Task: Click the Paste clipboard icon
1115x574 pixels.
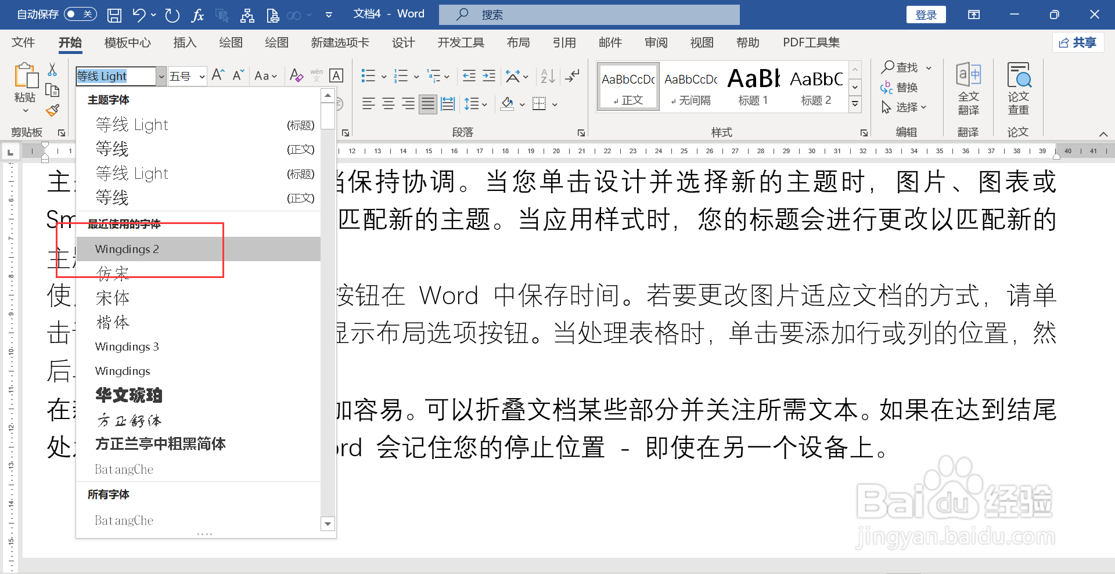Action: pos(26,76)
